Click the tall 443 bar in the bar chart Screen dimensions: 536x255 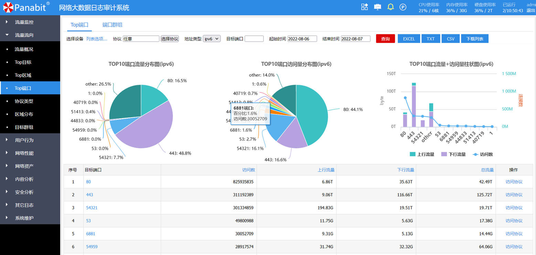[x=414, y=106]
